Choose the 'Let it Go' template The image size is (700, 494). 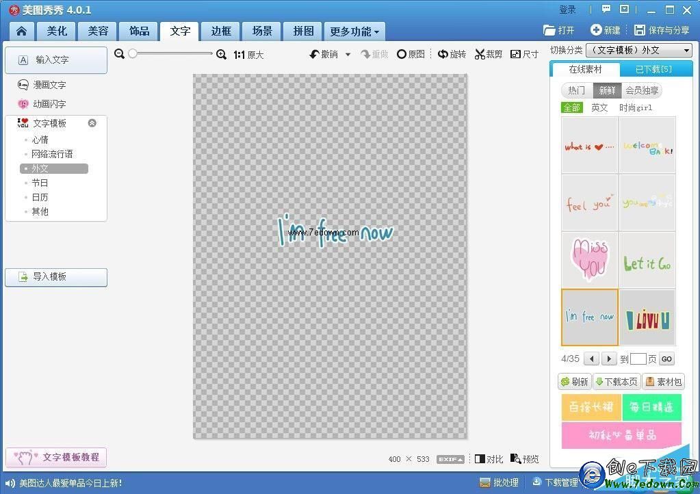click(647, 260)
